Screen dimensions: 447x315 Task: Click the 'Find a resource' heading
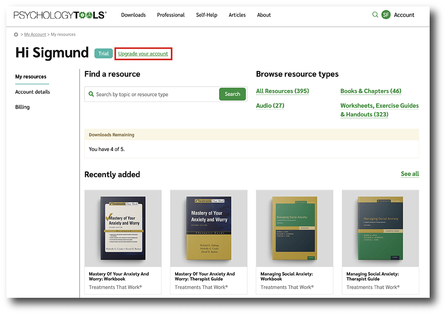pos(112,74)
